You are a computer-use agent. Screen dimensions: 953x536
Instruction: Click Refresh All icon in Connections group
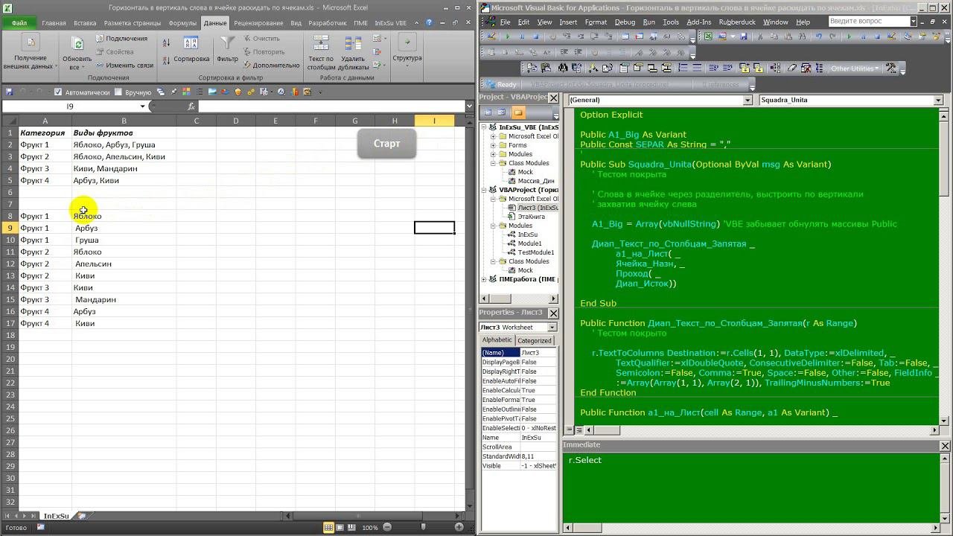77,45
